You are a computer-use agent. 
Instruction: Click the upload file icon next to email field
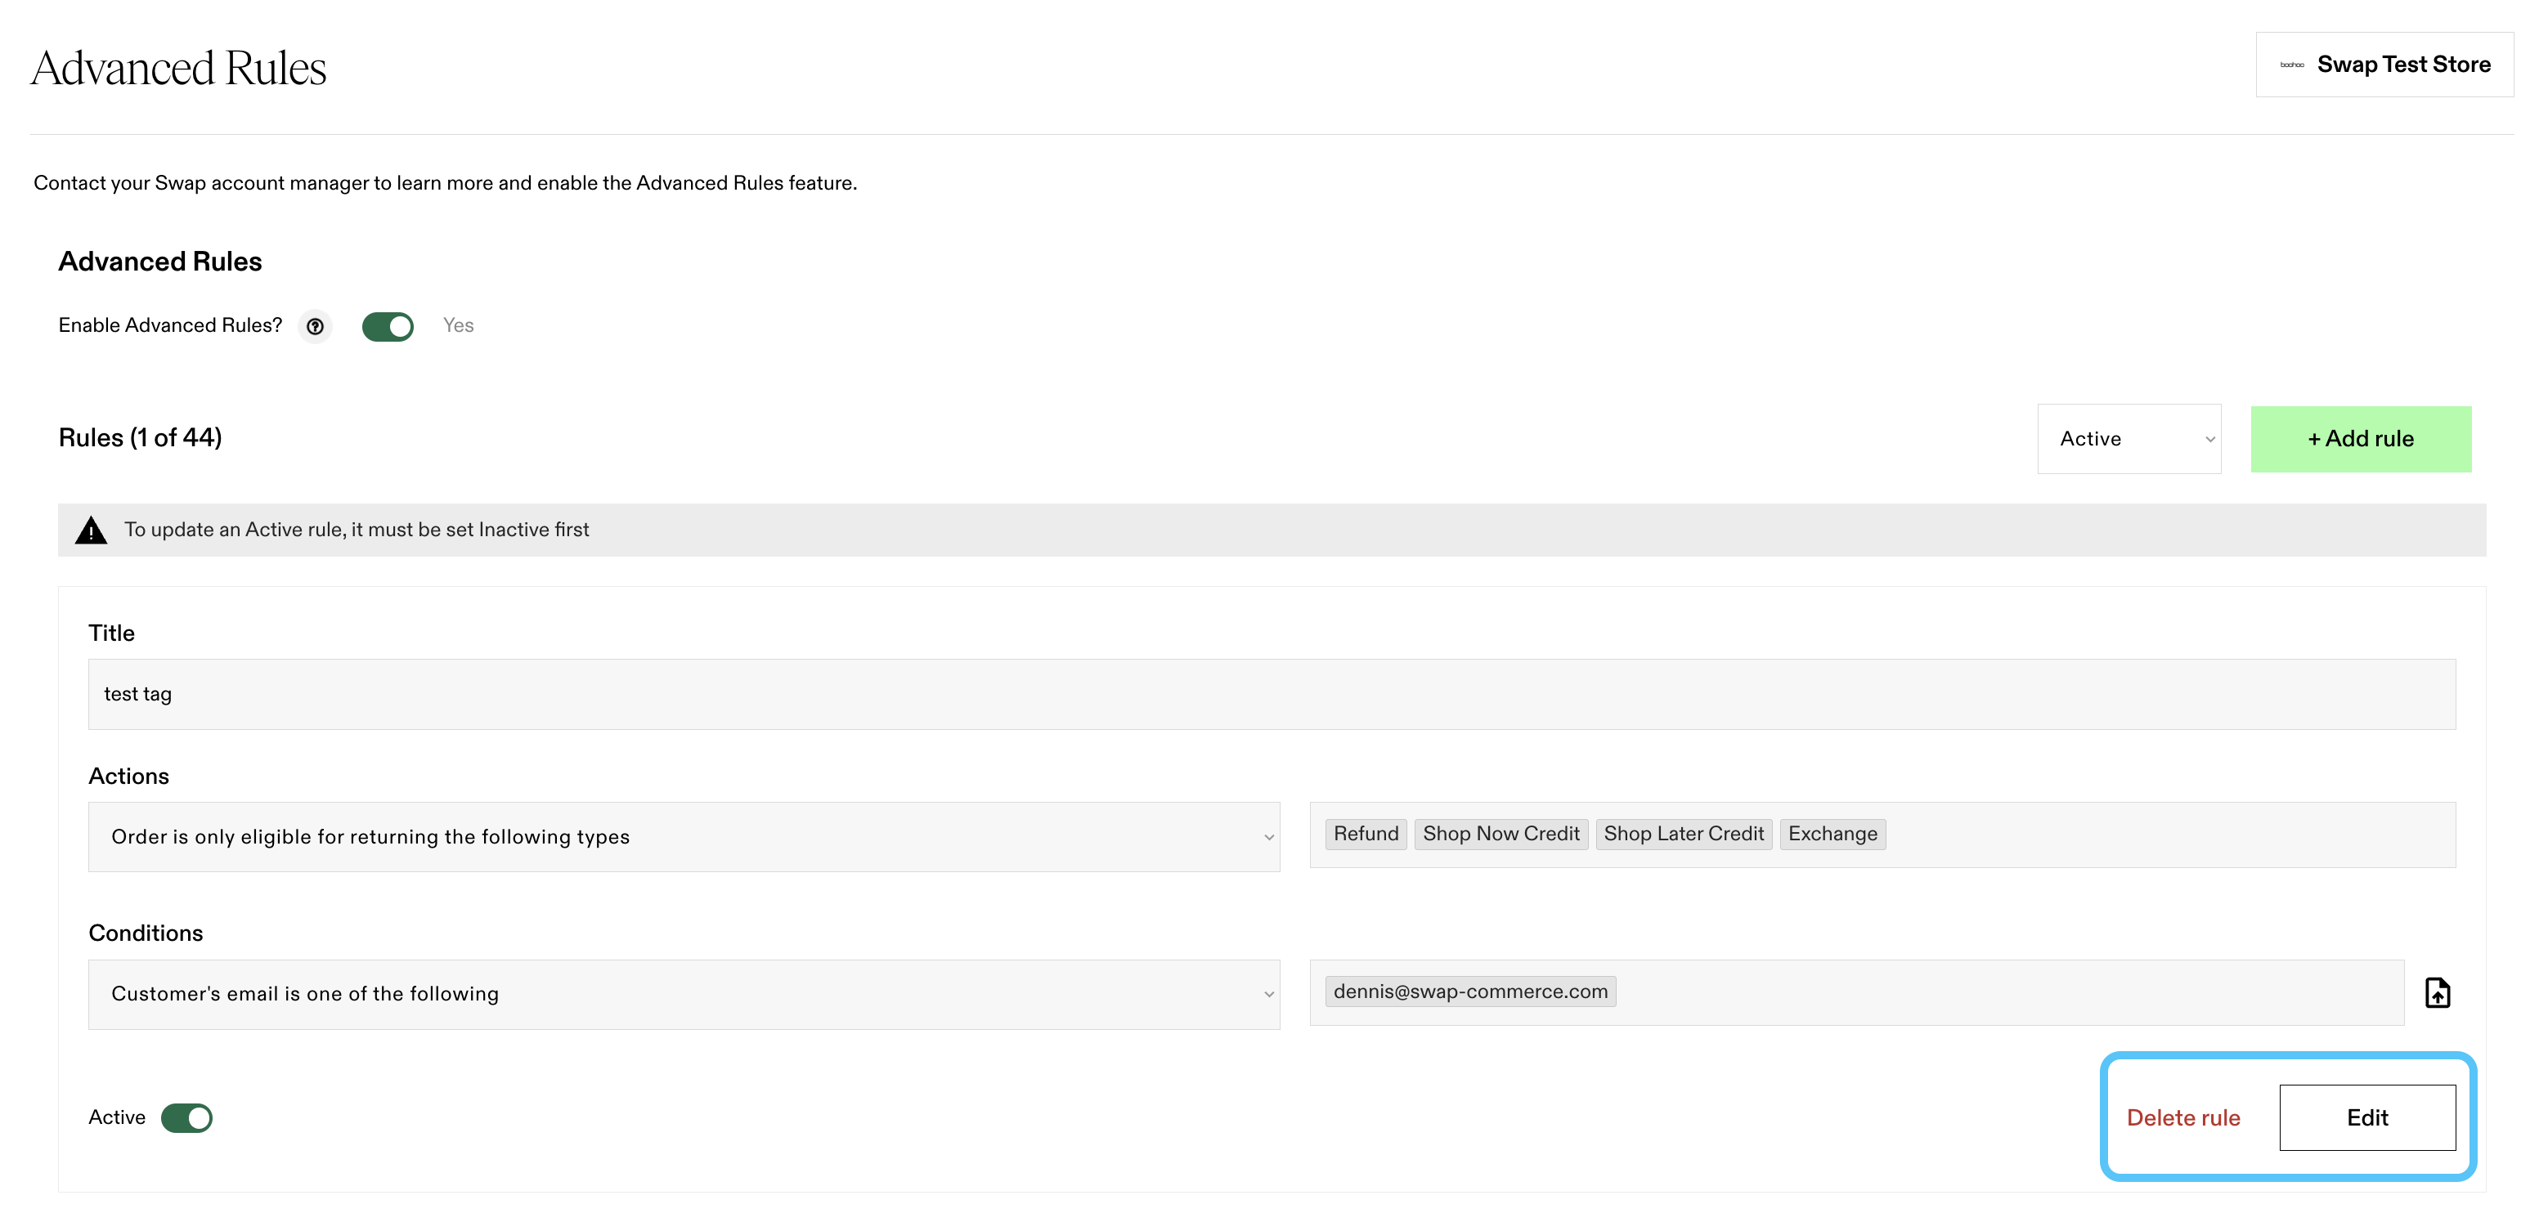click(2438, 992)
